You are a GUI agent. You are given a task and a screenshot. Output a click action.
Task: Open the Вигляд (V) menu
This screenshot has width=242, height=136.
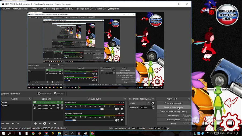[x=35, y=9]
